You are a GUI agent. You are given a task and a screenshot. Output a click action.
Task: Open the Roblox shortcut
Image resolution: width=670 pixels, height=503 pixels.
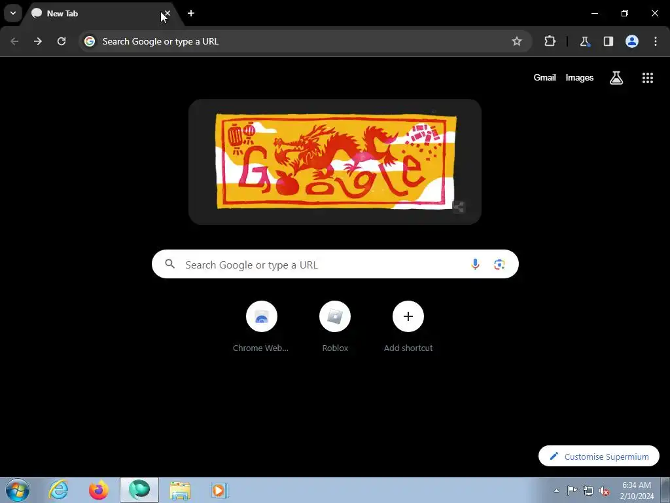335,327
